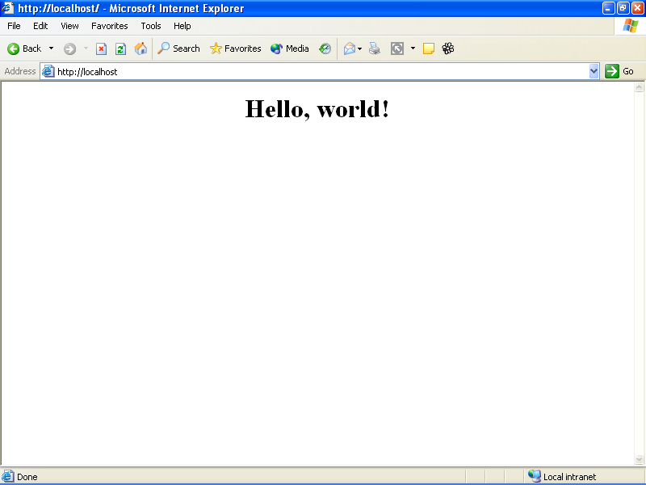This screenshot has width=646, height=485.
Task: Click the Local intranet zone icon
Action: pyautogui.click(x=534, y=476)
